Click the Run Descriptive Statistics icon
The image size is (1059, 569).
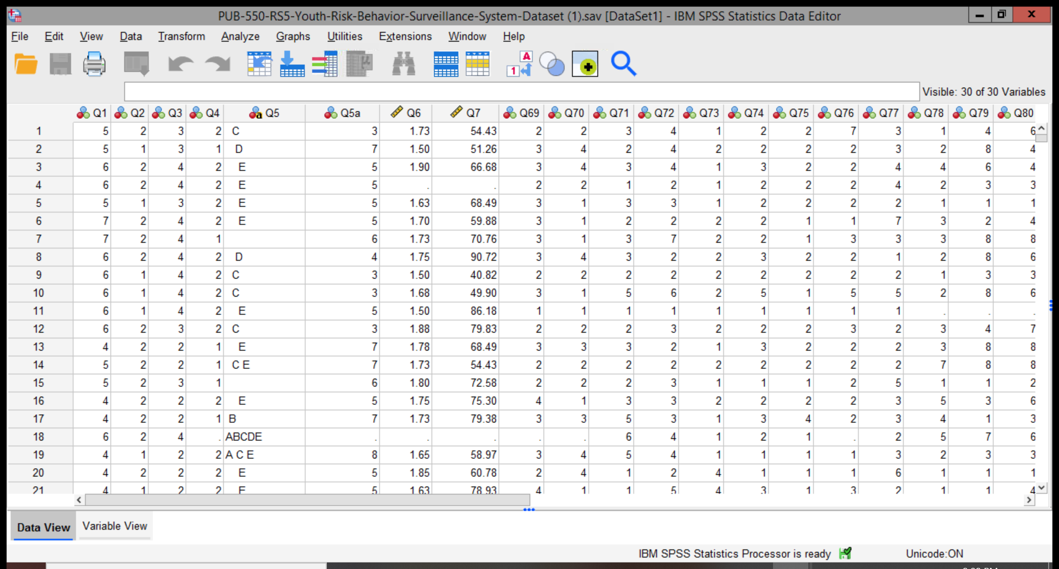[x=360, y=64]
